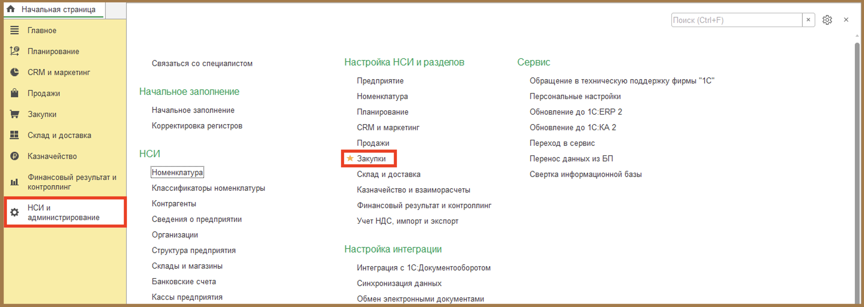Viewport: 864px width, 307px height.
Task: Open the Главное section
Action: [x=42, y=31]
